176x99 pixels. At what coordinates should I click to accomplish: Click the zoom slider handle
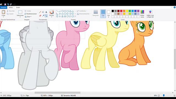coord(164,95)
